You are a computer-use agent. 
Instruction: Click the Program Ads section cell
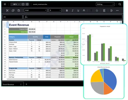coord(18,68)
